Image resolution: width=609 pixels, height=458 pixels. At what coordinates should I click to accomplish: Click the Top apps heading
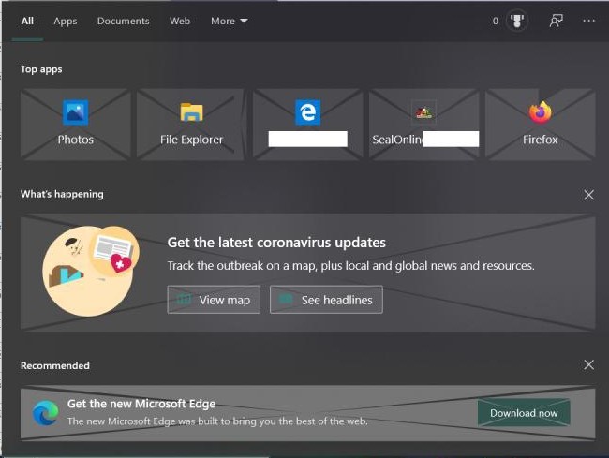click(41, 69)
